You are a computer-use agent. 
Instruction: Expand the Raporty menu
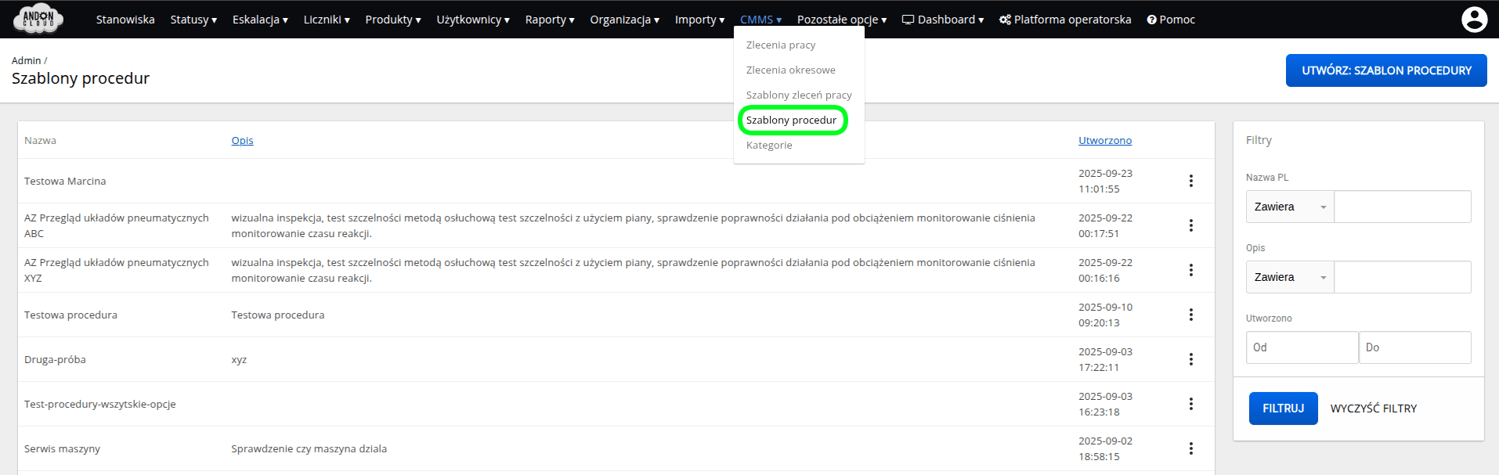click(549, 20)
